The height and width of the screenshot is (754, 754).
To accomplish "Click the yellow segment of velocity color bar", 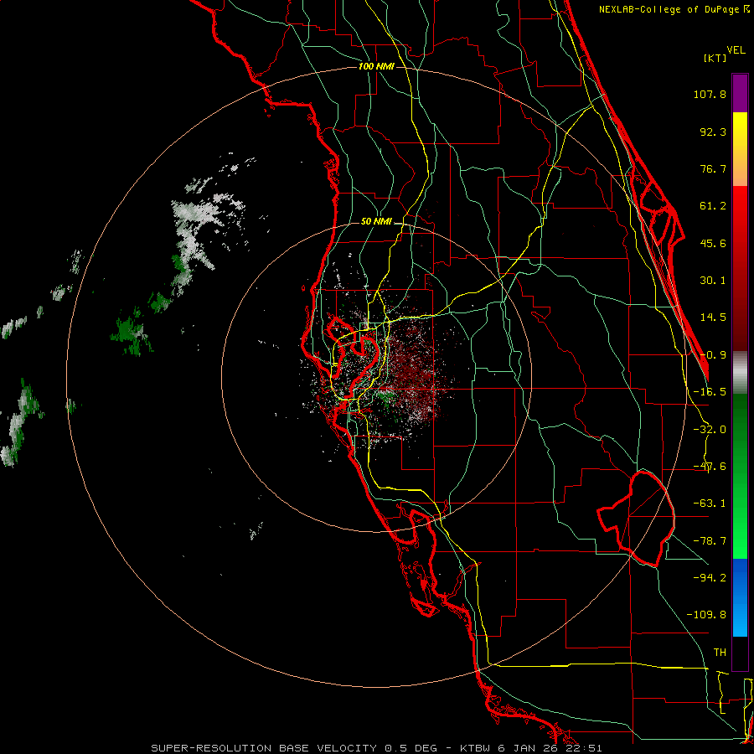I will (740, 149).
